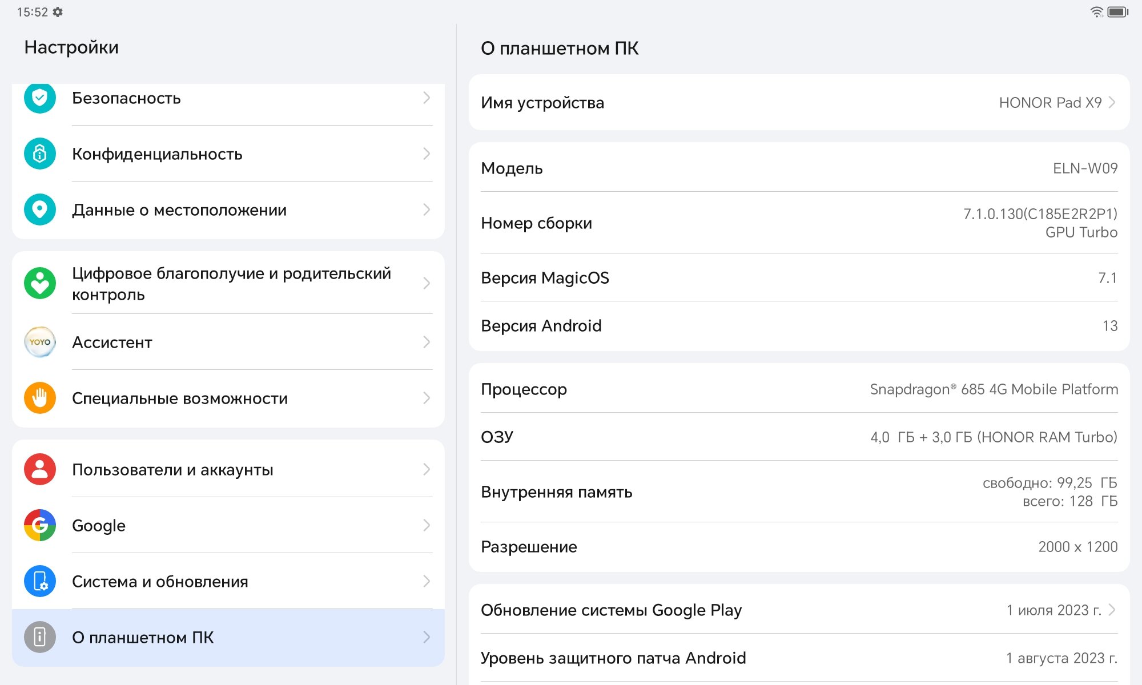Tap chevron next to Цифровое благополучие
This screenshot has width=1142, height=685.
click(427, 283)
